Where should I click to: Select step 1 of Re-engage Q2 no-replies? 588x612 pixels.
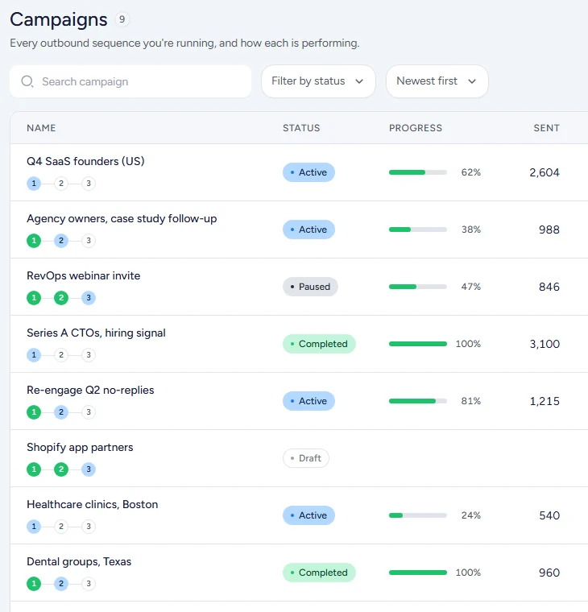(34, 412)
